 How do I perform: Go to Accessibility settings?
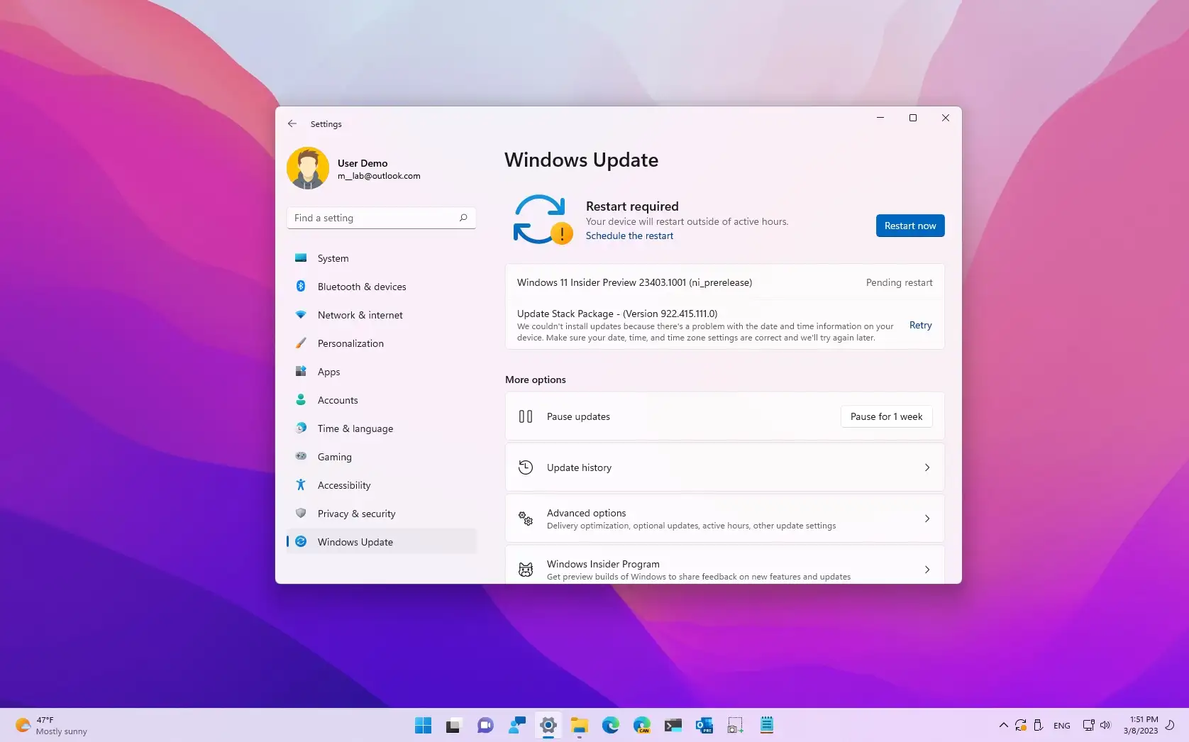pyautogui.click(x=381, y=485)
